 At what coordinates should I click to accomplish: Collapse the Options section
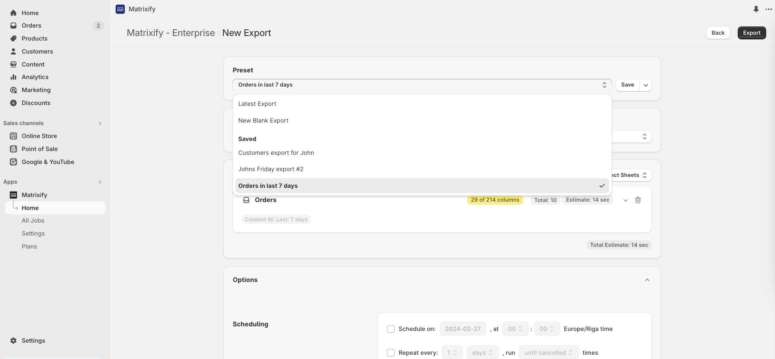(647, 280)
